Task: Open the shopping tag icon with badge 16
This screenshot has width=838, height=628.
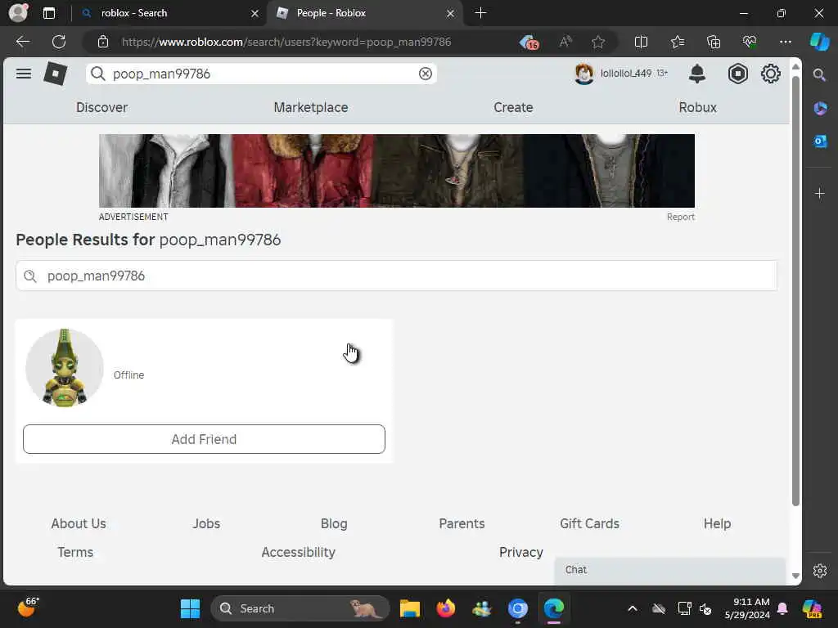Action: [x=529, y=42]
